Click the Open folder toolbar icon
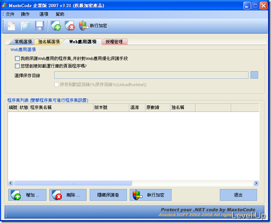The height and width of the screenshot is (223, 271). [x=26, y=26]
